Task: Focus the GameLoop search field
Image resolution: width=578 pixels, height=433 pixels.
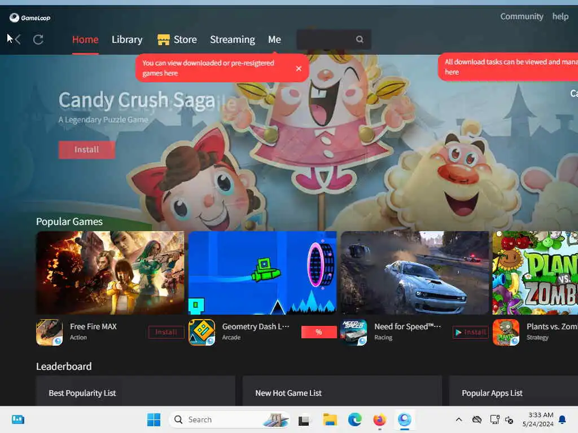Action: point(334,39)
